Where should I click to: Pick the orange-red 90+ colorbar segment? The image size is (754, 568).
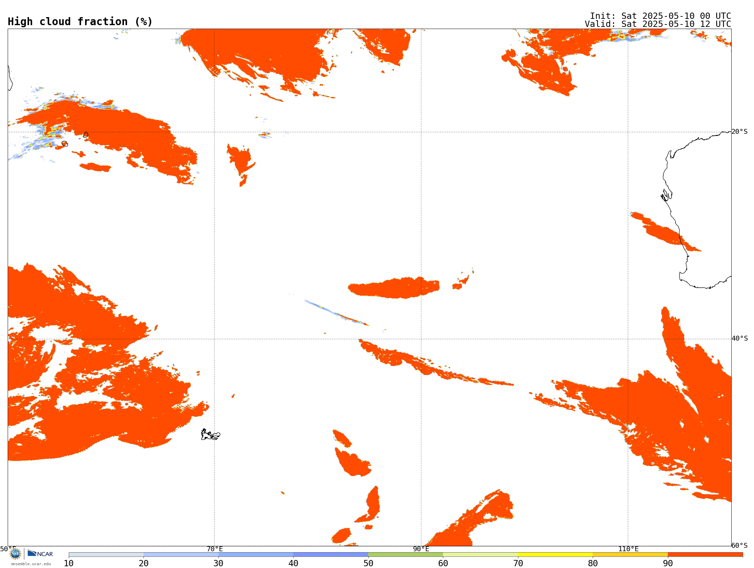tap(705, 555)
